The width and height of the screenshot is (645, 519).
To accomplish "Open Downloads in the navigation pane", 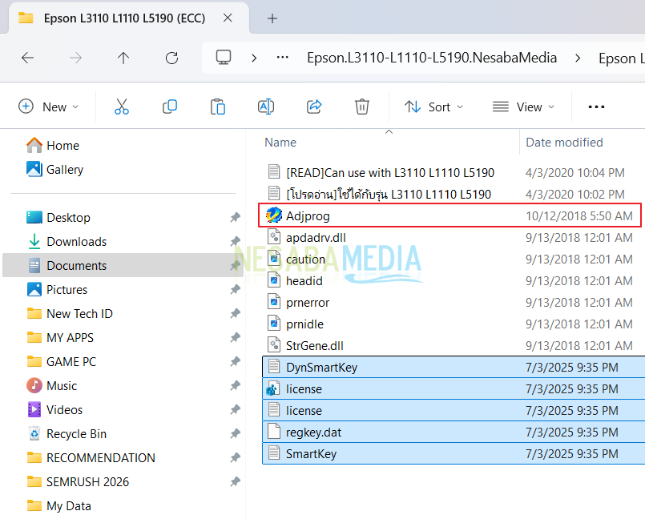I will click(x=76, y=242).
